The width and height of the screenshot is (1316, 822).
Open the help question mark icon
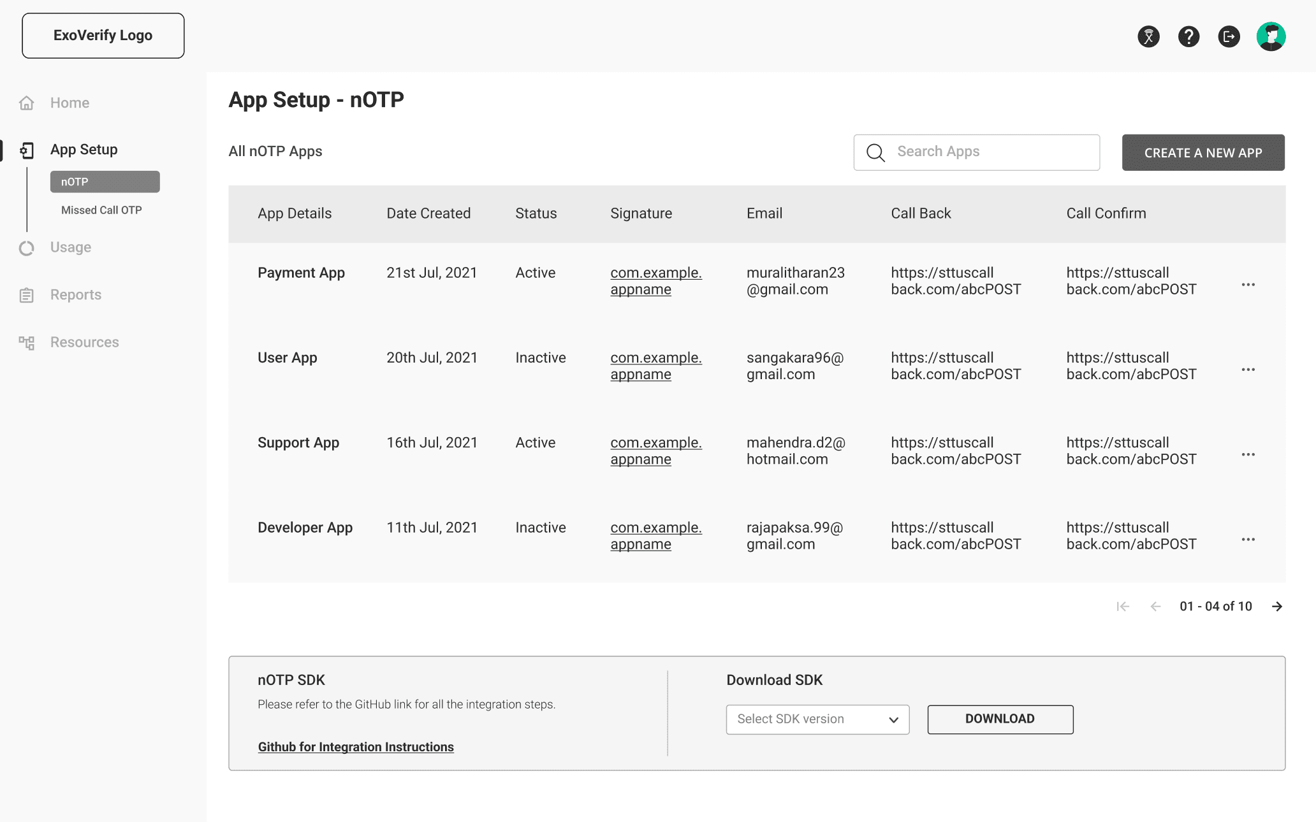click(1188, 36)
